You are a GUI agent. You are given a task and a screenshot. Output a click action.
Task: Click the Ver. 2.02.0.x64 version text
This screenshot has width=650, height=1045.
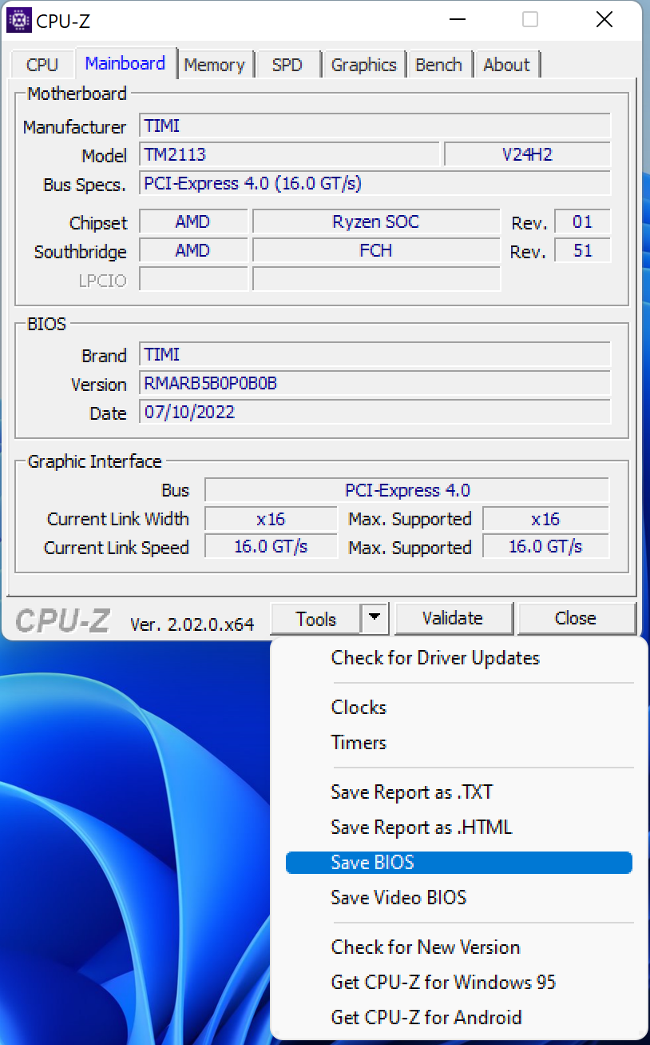[x=192, y=624]
